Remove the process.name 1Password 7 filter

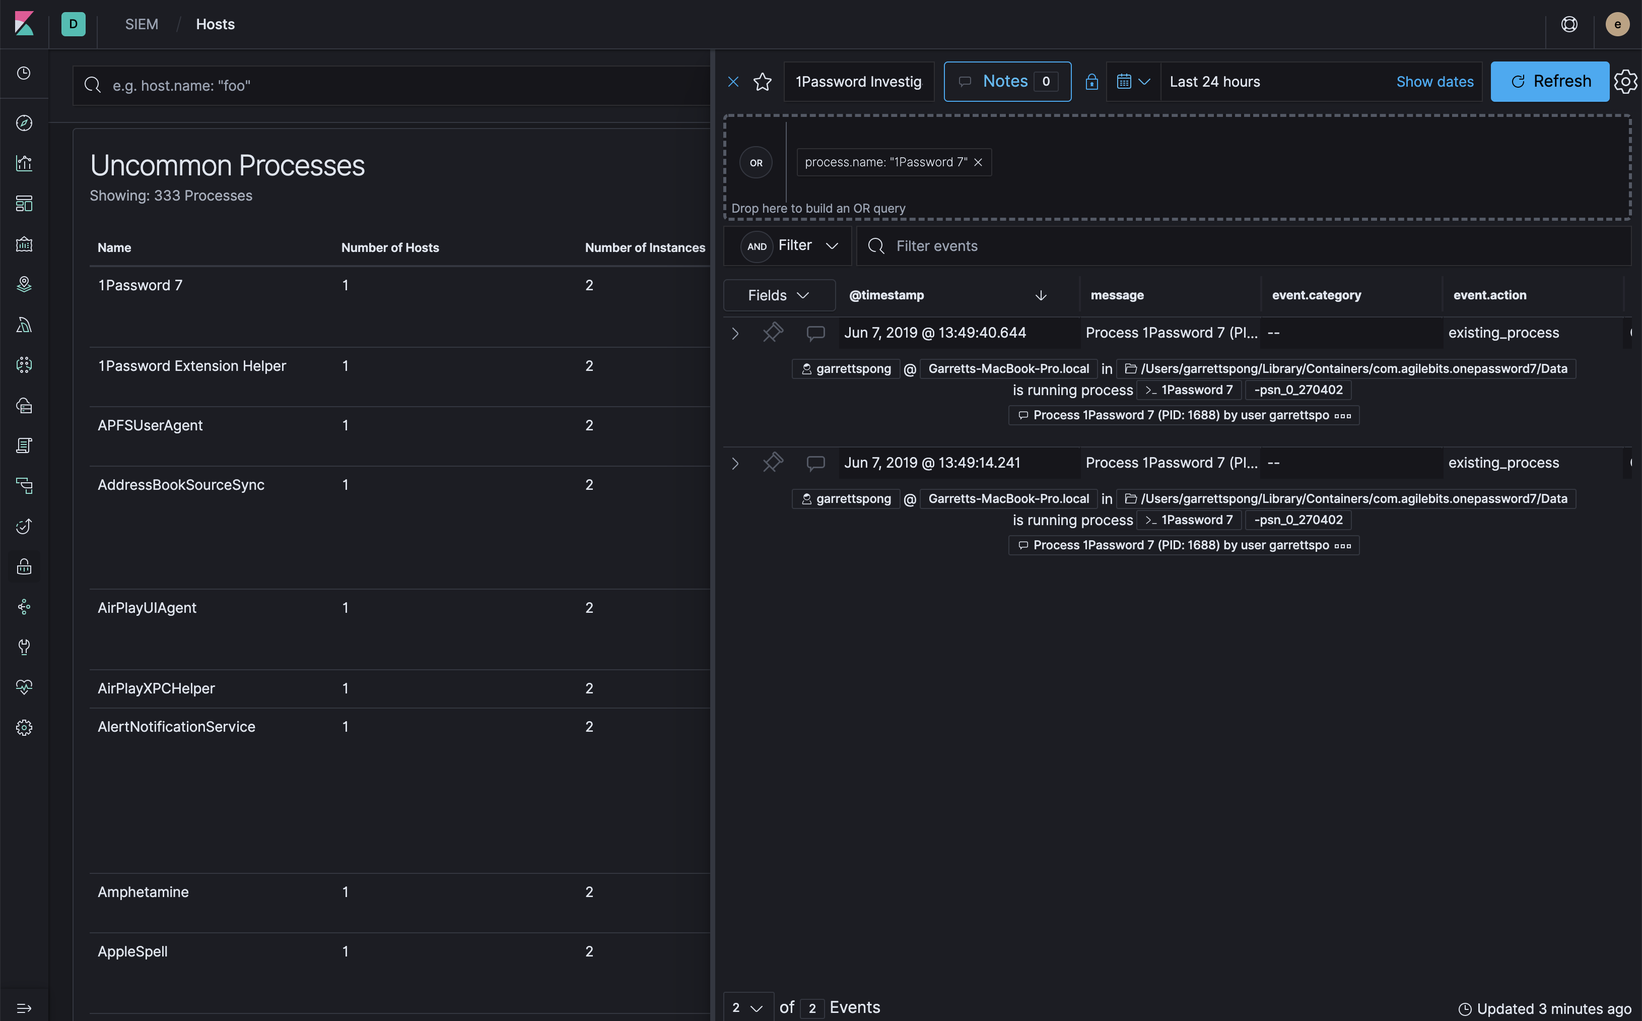click(x=978, y=162)
